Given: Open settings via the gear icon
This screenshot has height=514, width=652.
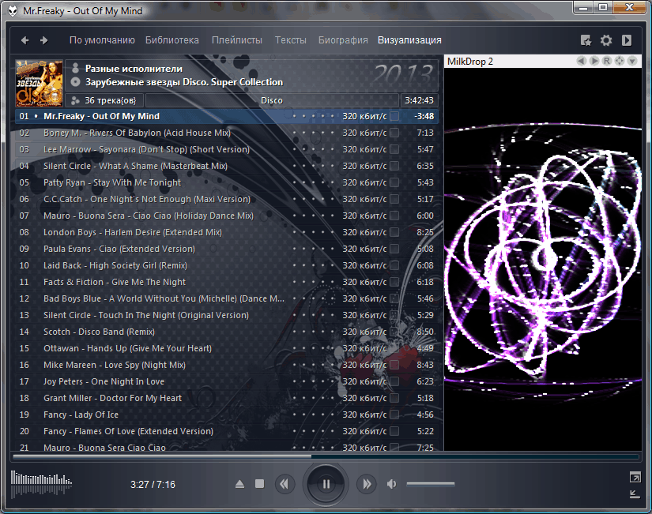Looking at the screenshot, I should [x=606, y=40].
